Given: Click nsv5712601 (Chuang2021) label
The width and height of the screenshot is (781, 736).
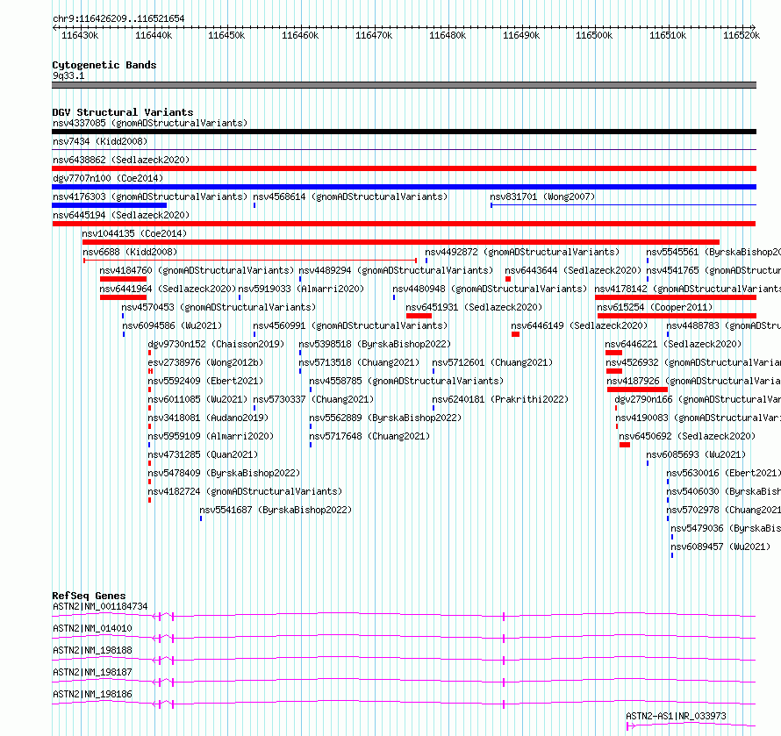Looking at the screenshot, I should [x=492, y=362].
